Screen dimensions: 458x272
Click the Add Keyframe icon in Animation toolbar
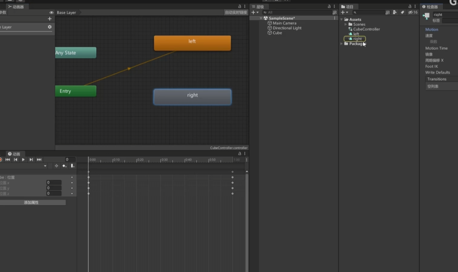[64, 166]
